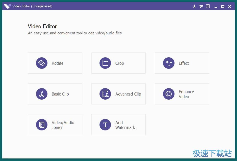Open purchase page via shopping cart icon
Screen dimensions: 237x161
pos(201,6)
